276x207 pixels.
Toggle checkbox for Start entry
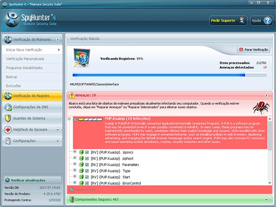pos(87,177)
